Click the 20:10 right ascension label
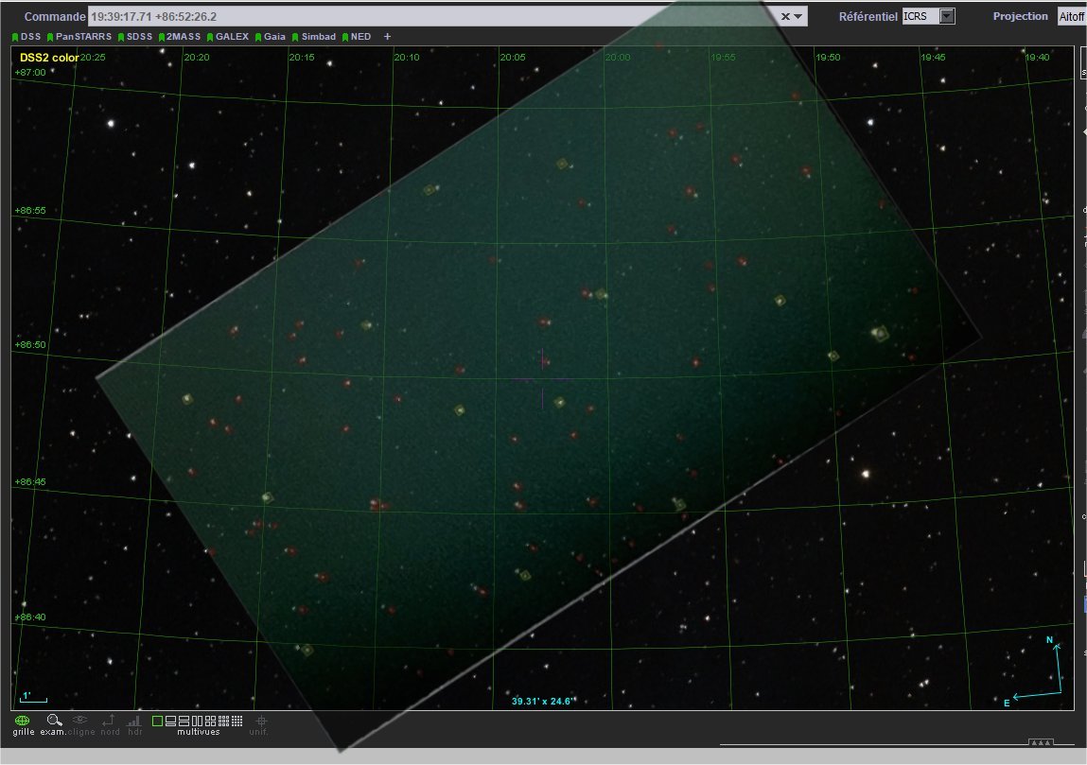This screenshot has height=765, width=1087. [x=407, y=58]
